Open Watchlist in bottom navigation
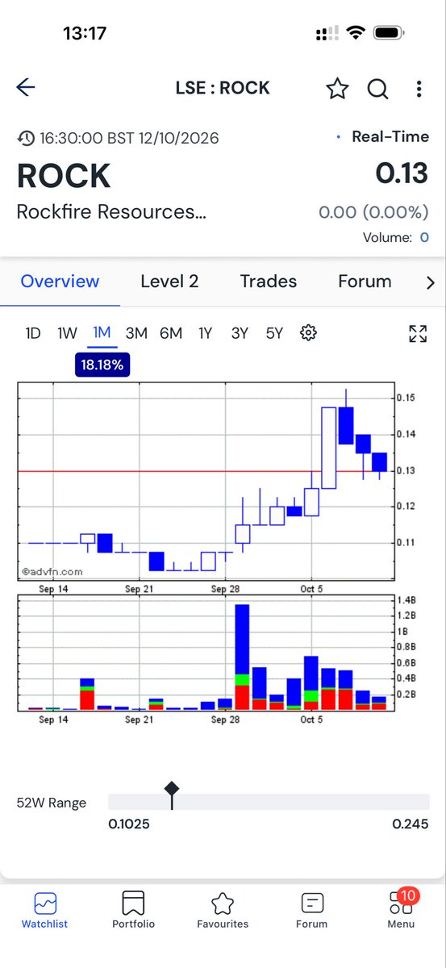The image size is (446, 968). (44, 910)
